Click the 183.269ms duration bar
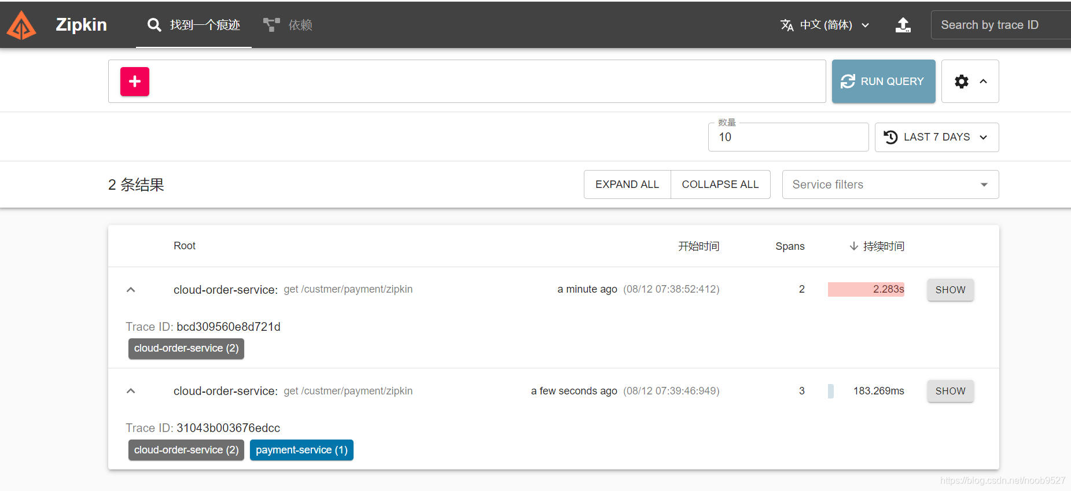Screen dimensions: 1071x491 pos(831,391)
